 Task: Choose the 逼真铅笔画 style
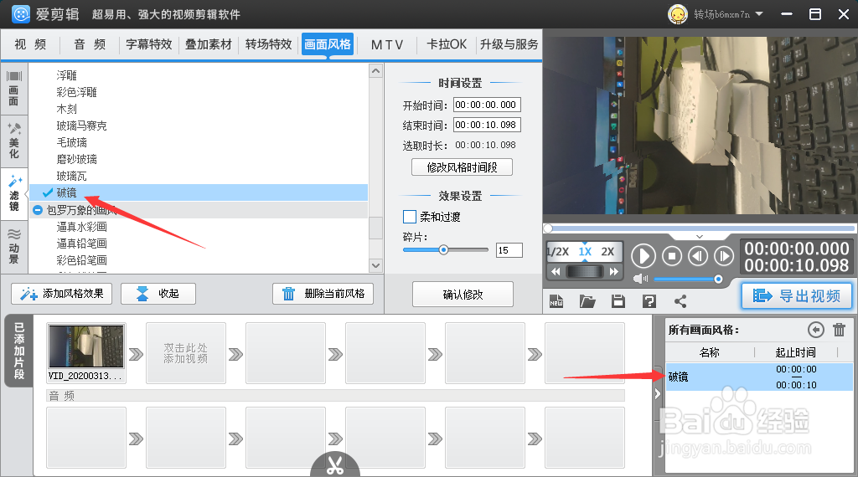(x=81, y=244)
